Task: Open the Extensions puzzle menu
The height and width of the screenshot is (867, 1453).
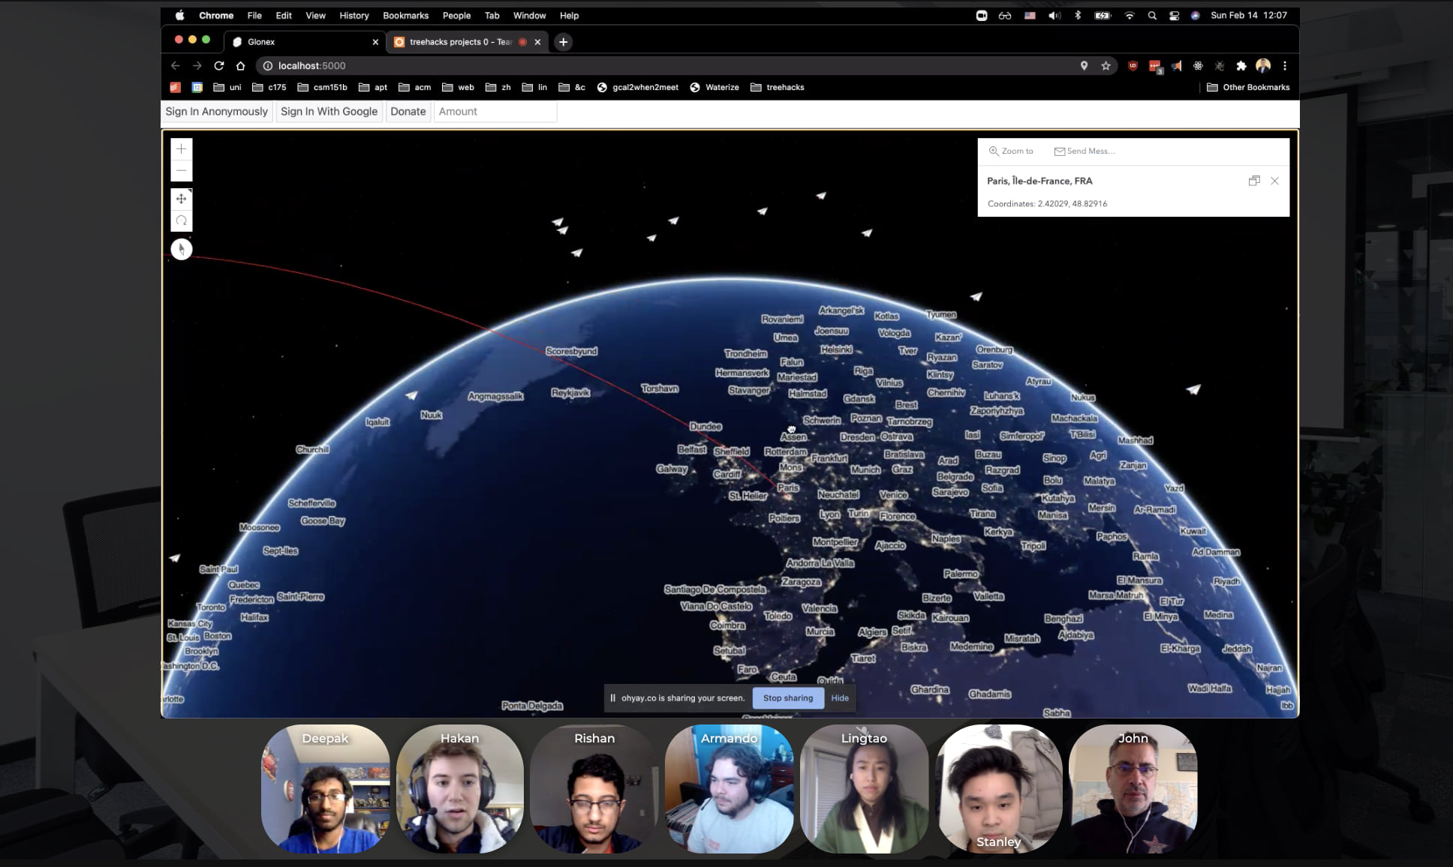Action: click(x=1241, y=66)
